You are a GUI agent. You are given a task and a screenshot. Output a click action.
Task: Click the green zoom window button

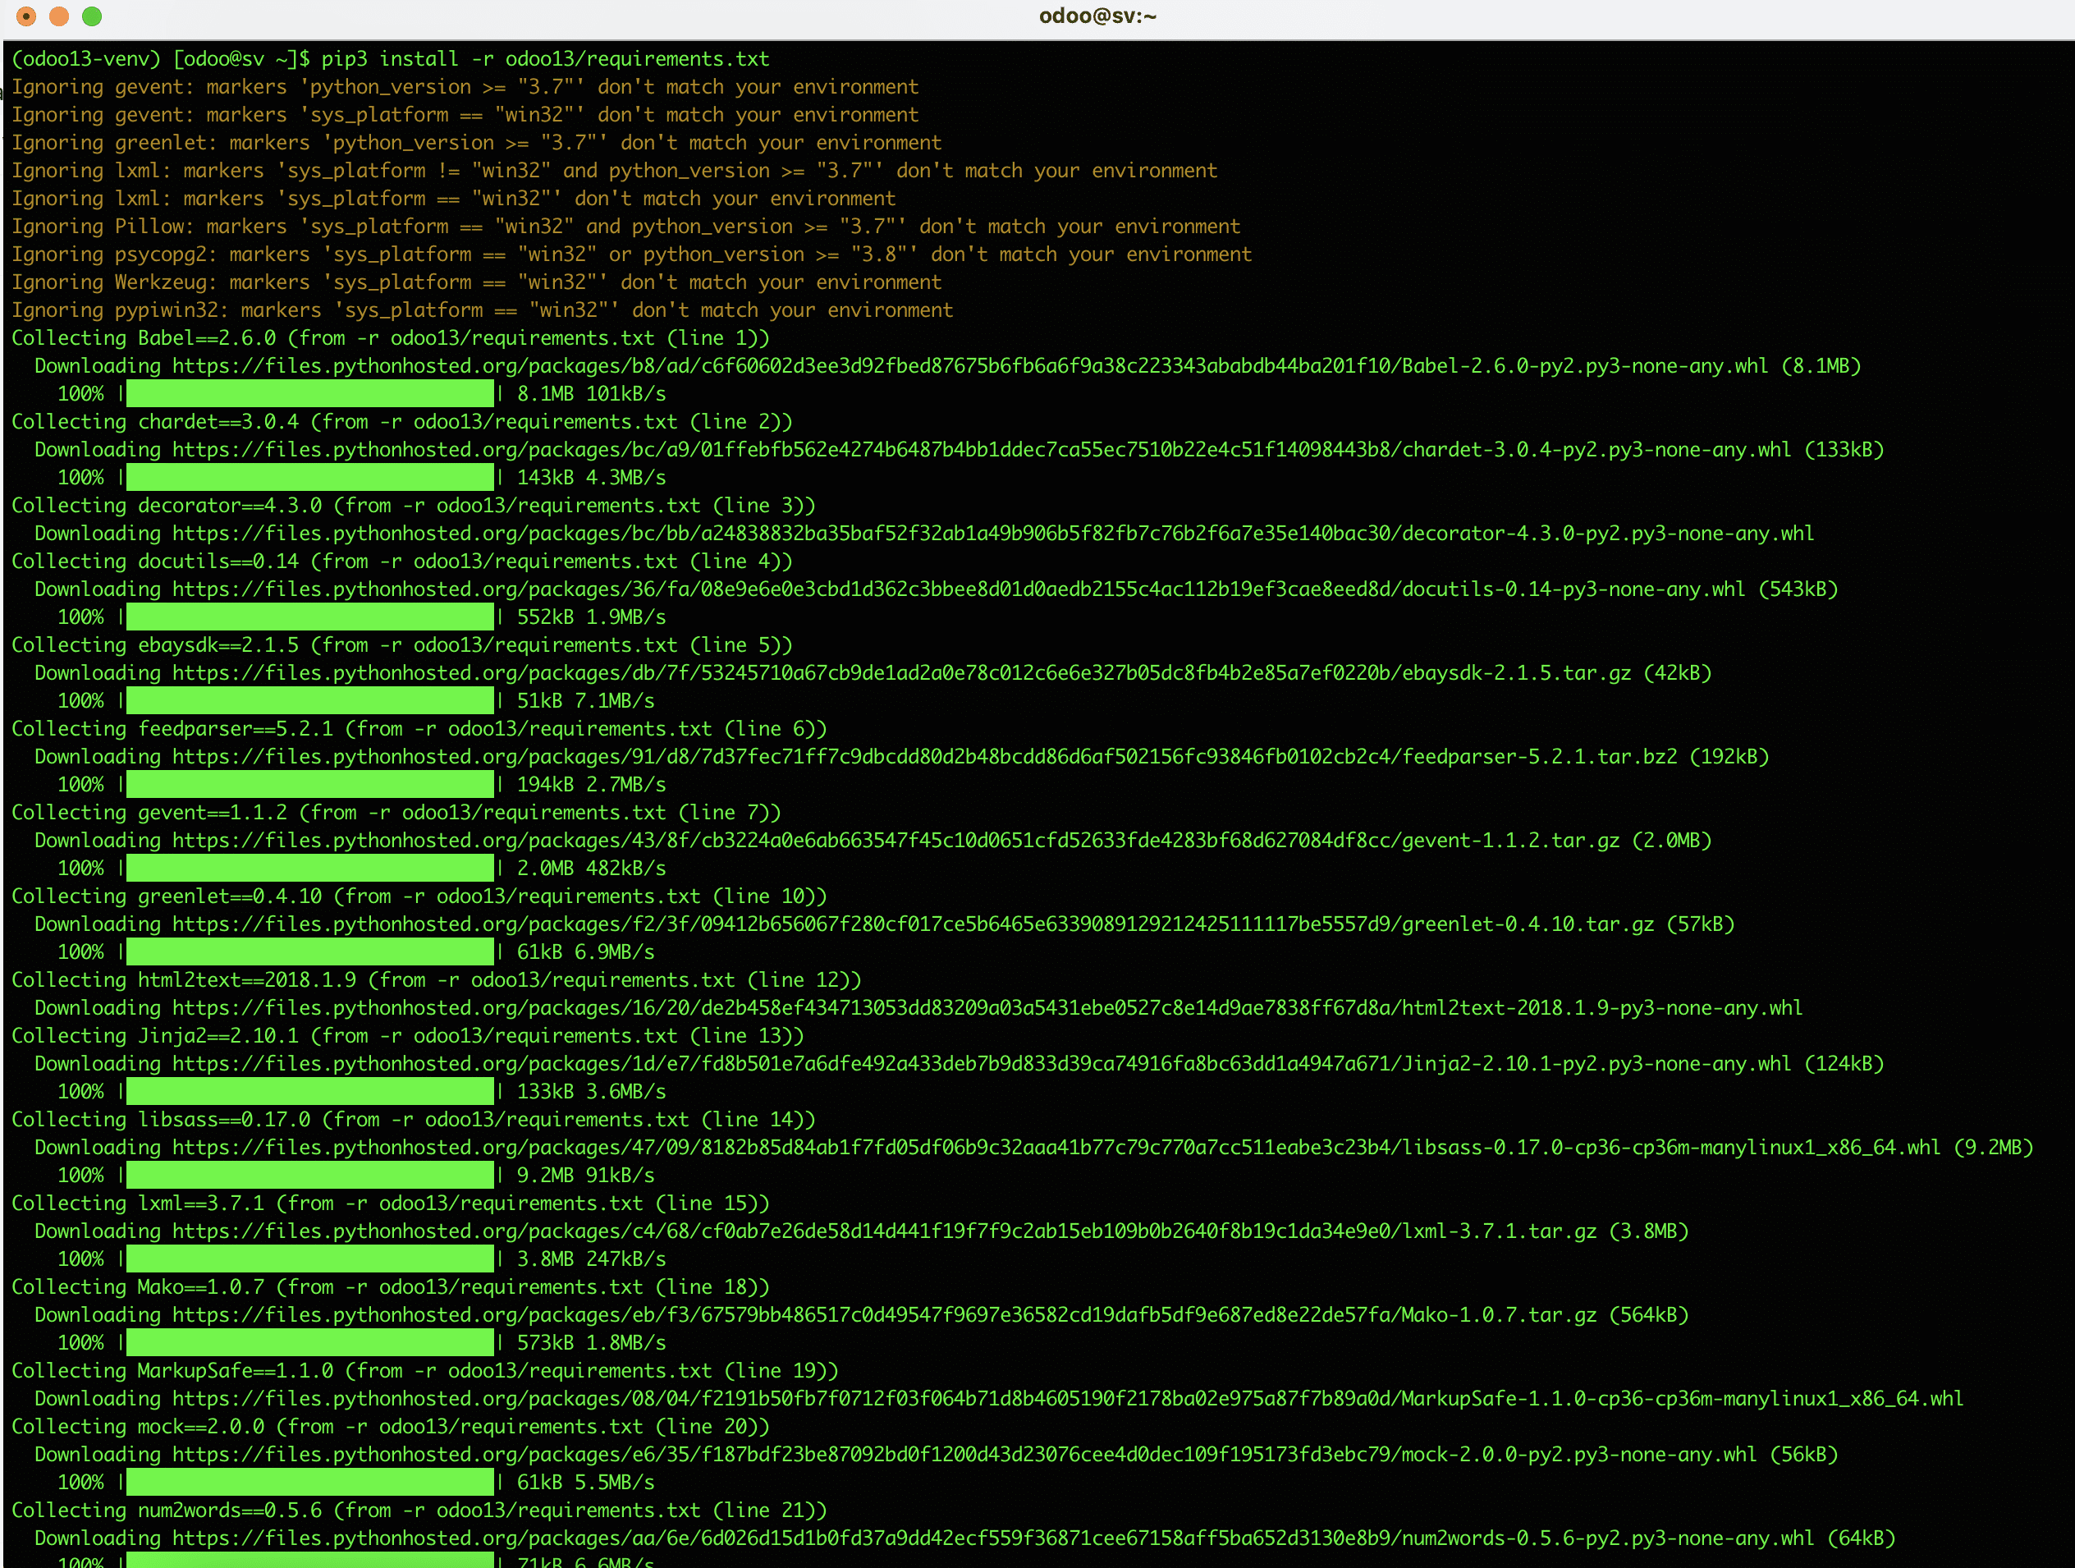point(92,16)
